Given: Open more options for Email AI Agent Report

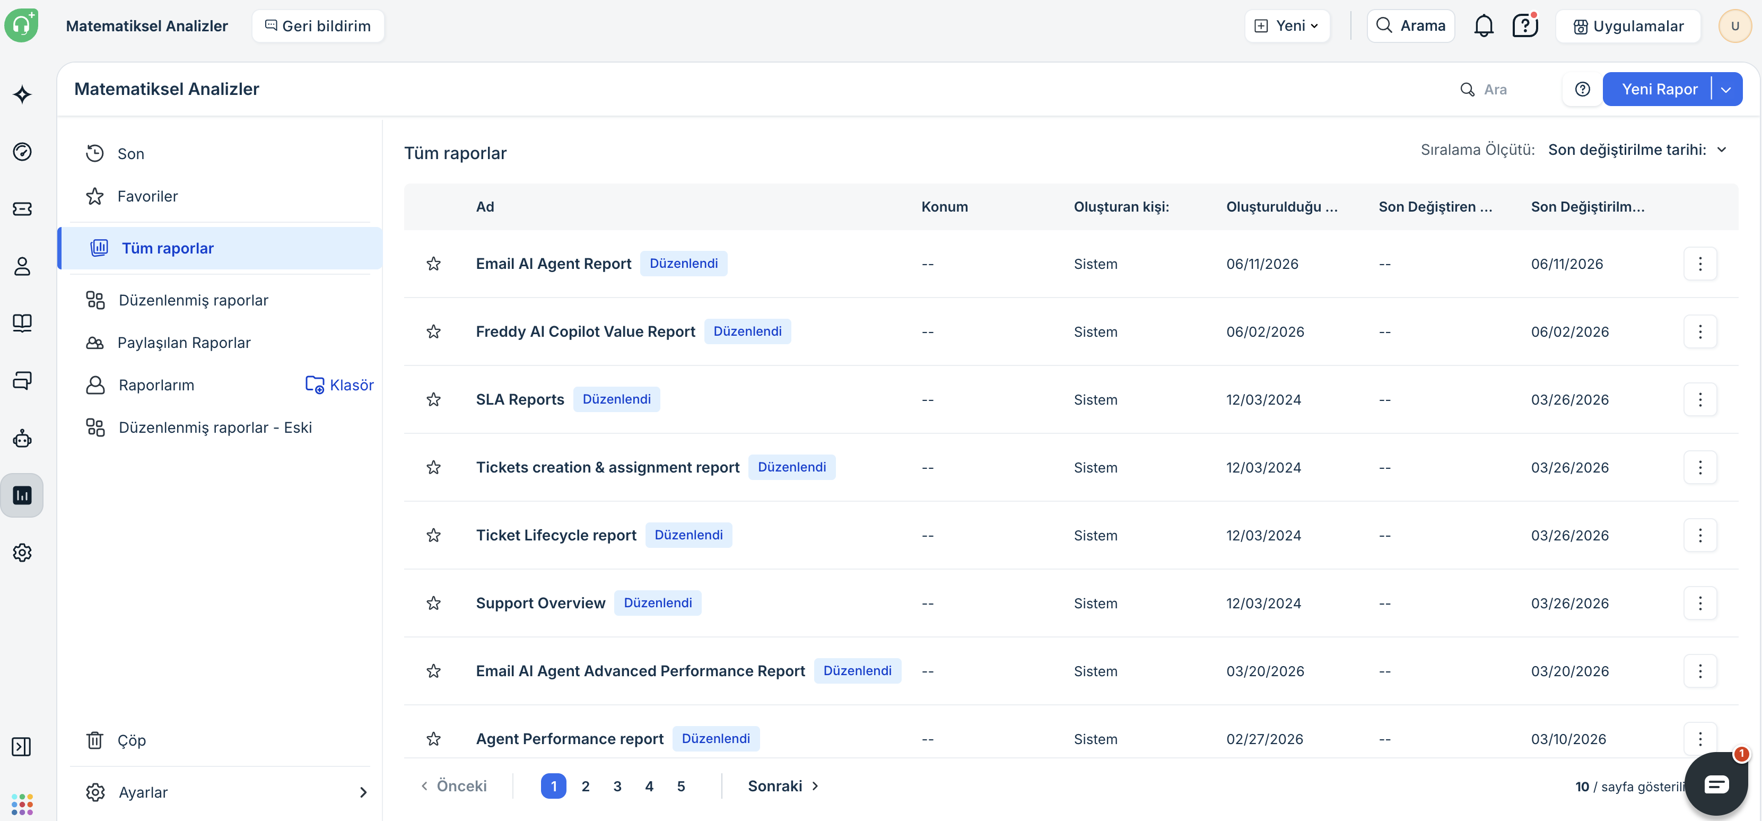Looking at the screenshot, I should point(1700,264).
